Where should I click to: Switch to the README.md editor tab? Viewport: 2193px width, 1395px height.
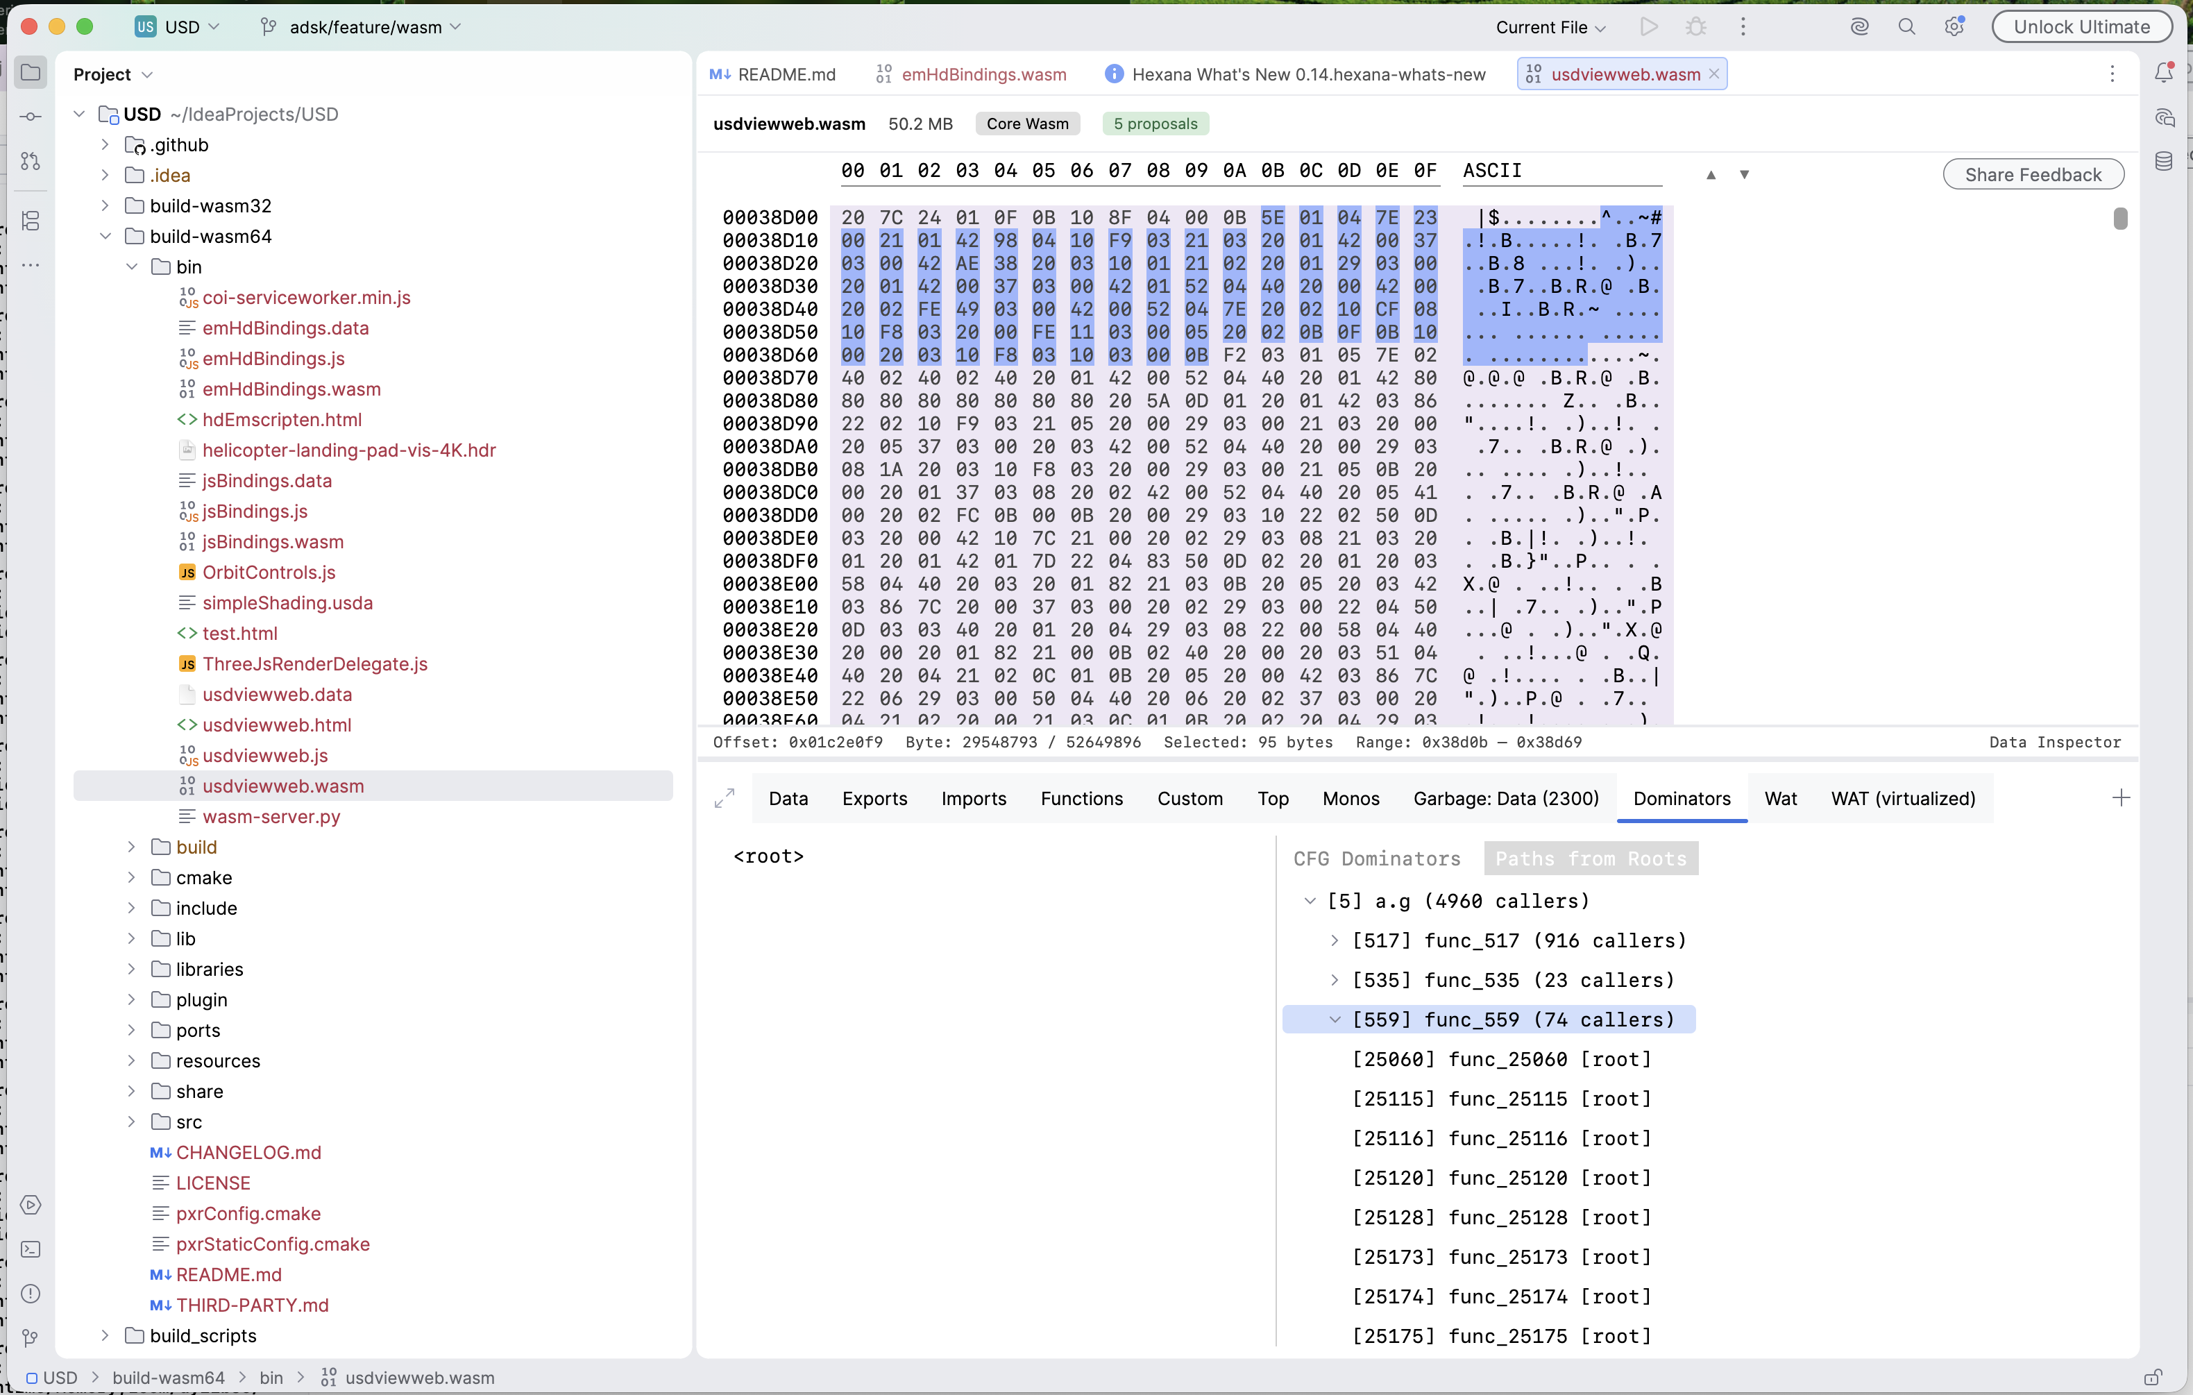pyautogui.click(x=772, y=74)
